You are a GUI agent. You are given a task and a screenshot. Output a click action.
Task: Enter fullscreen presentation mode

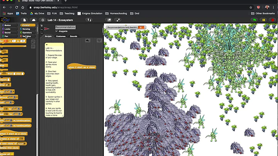click(118, 20)
